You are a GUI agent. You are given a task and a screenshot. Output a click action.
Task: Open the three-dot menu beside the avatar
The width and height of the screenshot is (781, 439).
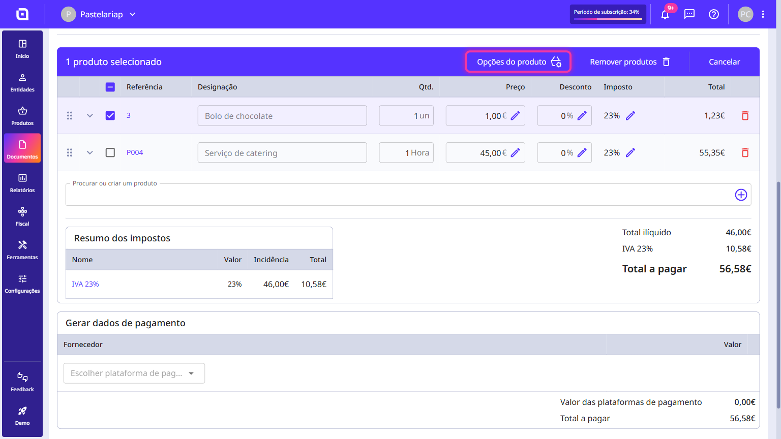(x=763, y=14)
